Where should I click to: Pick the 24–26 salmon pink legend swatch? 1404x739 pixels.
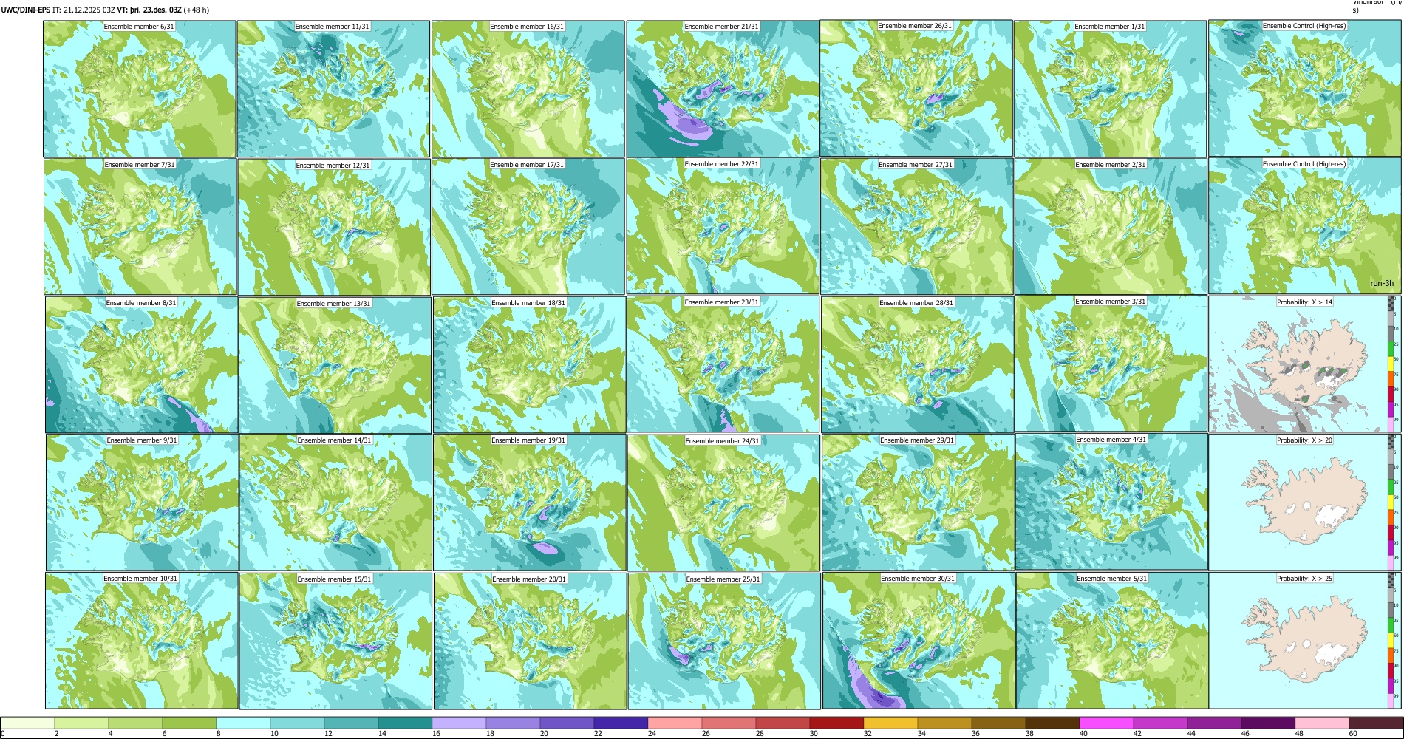pyautogui.click(x=675, y=723)
